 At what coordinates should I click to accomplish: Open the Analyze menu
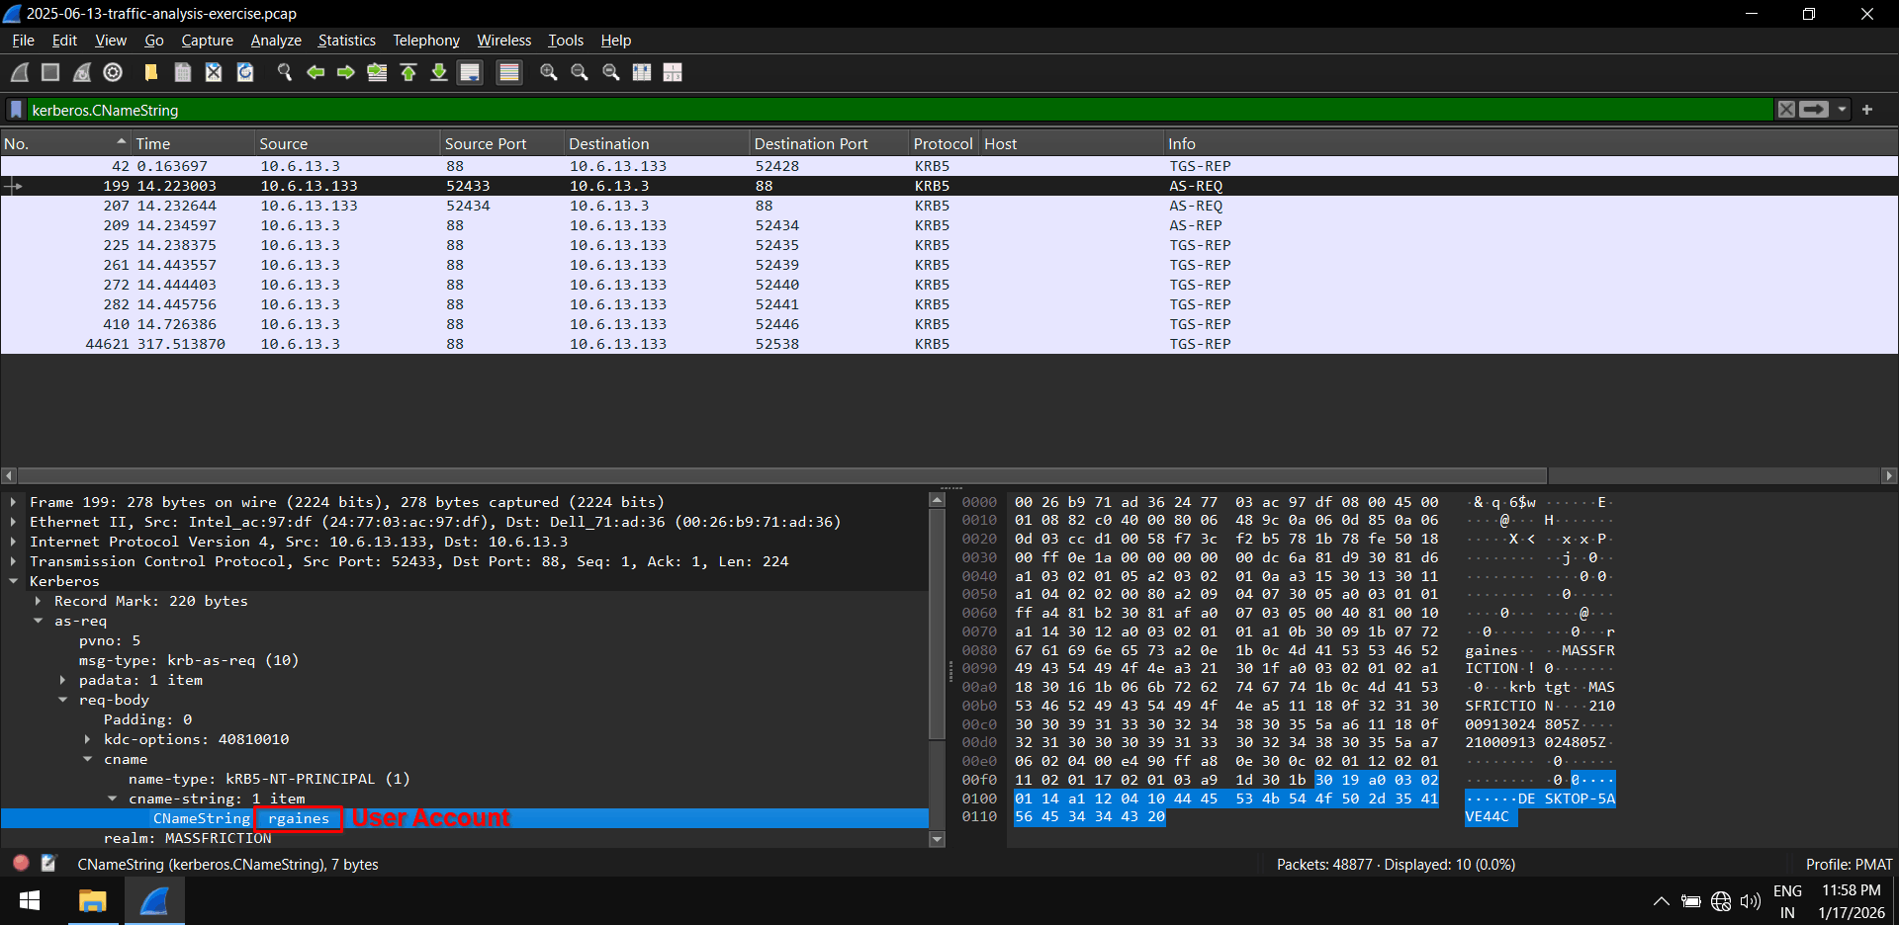point(275,41)
